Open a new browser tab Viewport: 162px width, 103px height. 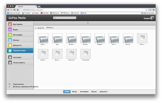pos(39,7)
